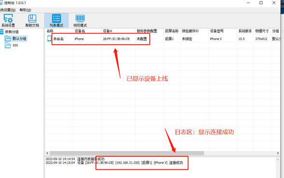Open 系统设置 toolbar icon
The image size is (284, 178).
point(8,20)
